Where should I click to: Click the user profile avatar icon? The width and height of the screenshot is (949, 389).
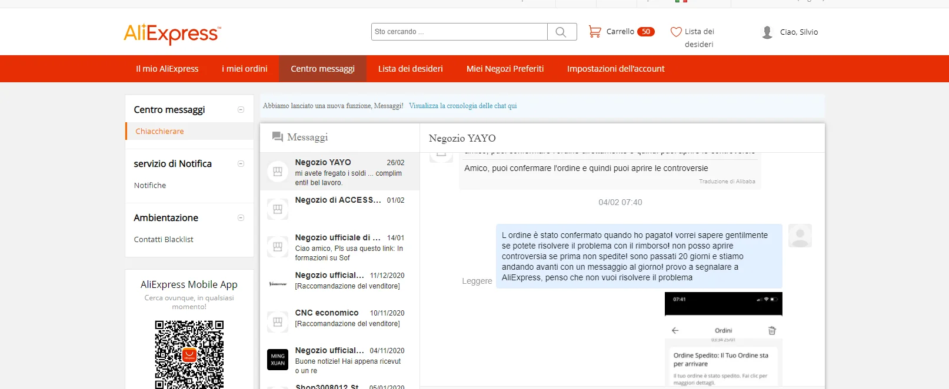pos(767,32)
